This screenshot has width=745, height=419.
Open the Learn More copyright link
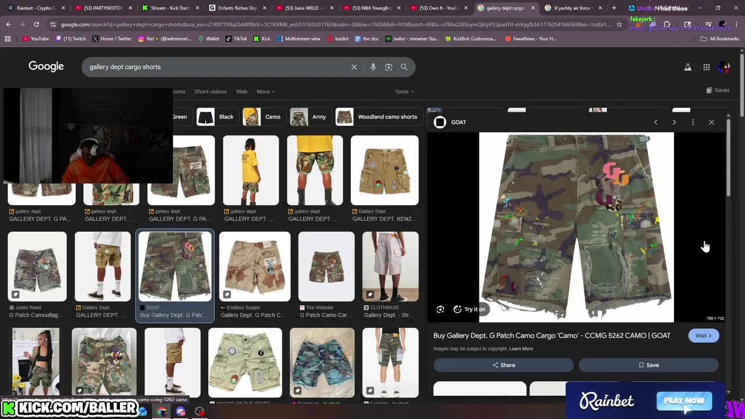[521, 349]
